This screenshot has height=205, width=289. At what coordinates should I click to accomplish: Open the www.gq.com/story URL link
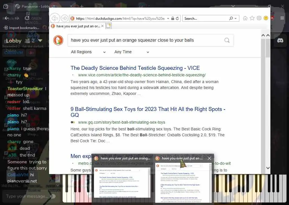122,122
